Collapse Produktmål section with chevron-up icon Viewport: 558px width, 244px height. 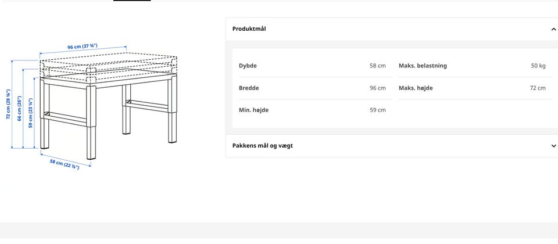[x=553, y=29]
